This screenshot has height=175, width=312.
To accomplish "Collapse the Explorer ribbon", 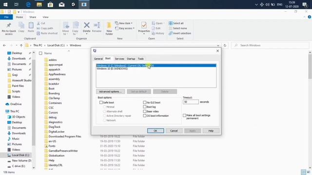I will click(304, 17).
